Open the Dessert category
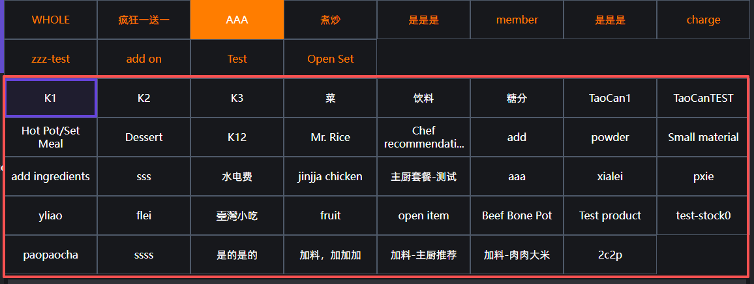The image size is (754, 284). [x=144, y=137]
